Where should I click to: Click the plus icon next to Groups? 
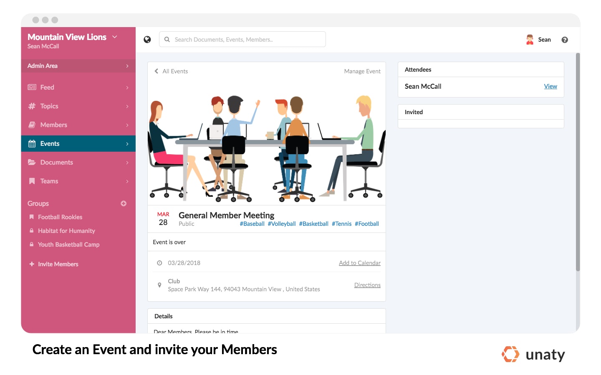124,203
